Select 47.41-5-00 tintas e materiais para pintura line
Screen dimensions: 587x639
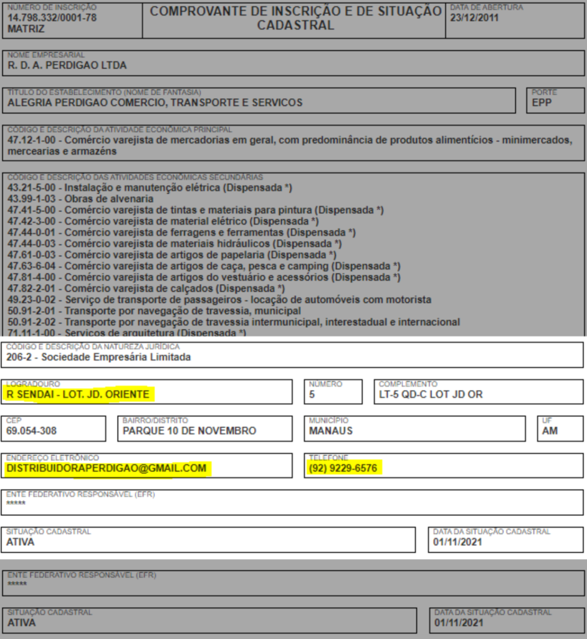196,210
